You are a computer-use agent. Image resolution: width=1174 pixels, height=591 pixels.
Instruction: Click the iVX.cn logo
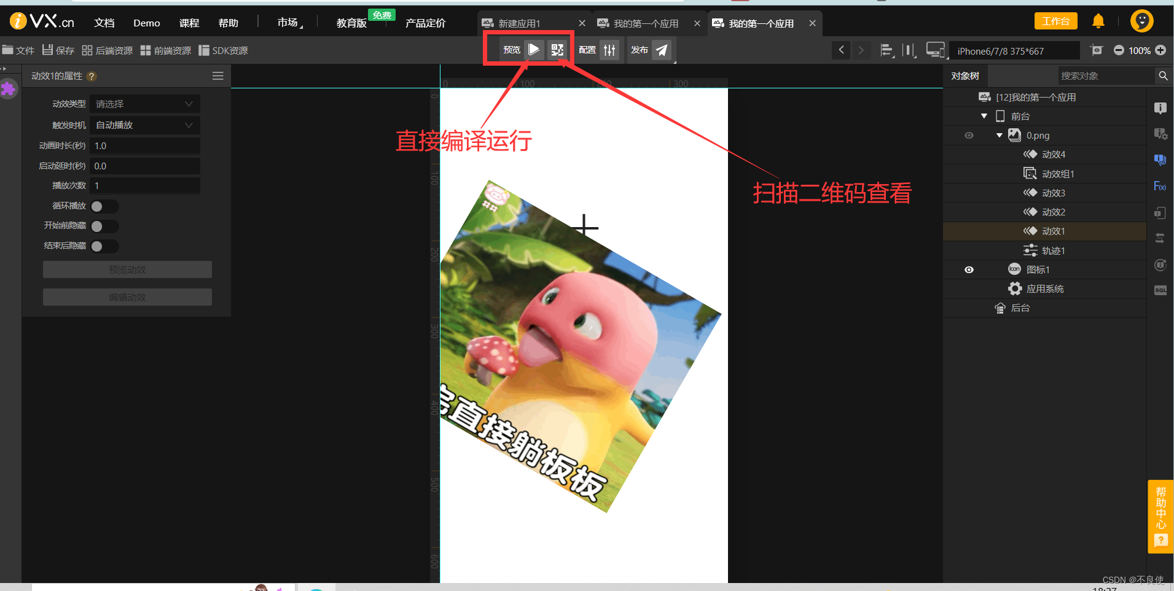[42, 21]
